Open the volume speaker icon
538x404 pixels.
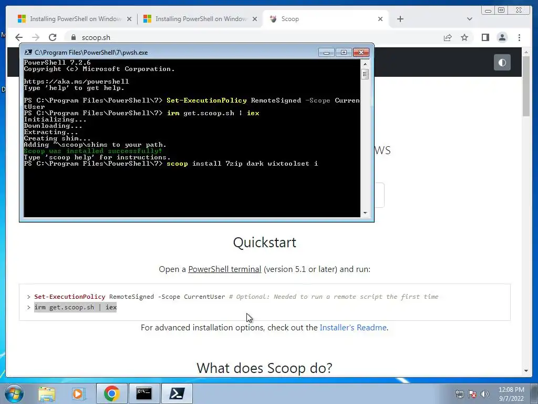(x=484, y=394)
